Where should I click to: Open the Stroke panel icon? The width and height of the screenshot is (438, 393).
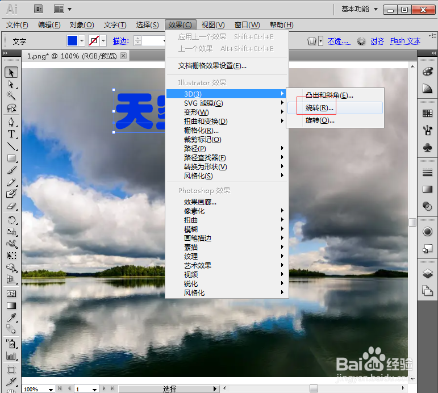click(427, 173)
